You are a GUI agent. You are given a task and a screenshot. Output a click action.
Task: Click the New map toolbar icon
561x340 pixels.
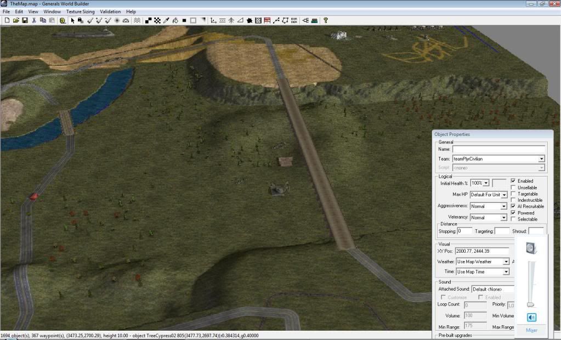pos(7,20)
